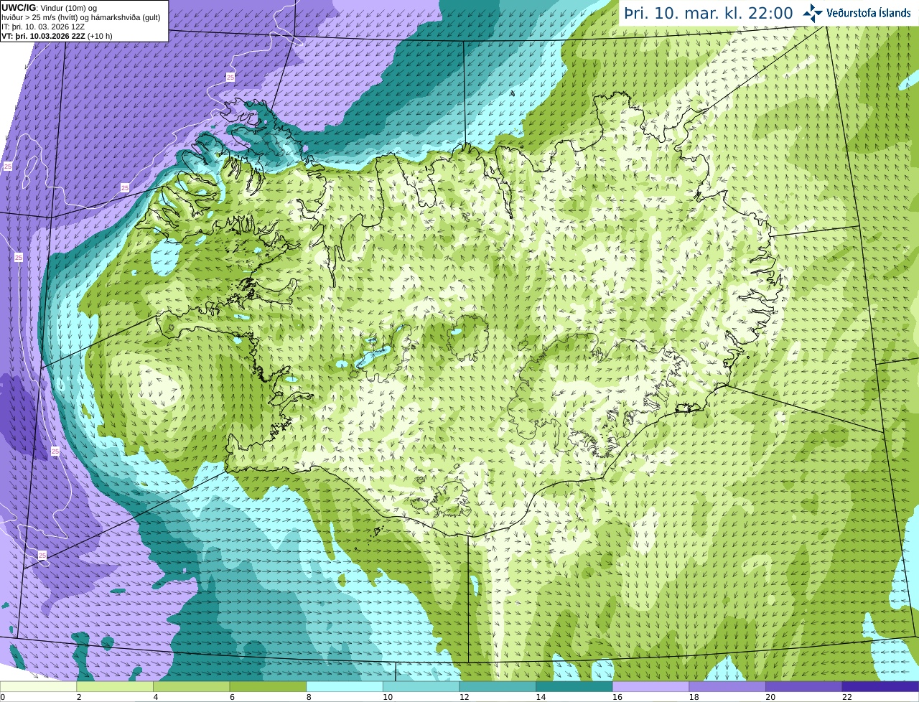This screenshot has width=919, height=702.
Task: Click the '14' label on the wind scale
Action: click(x=541, y=697)
